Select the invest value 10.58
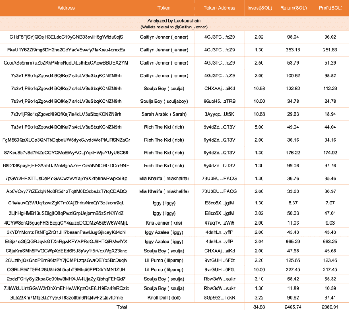Image resolution: width=349 pixels, height=310 pixels. [x=259, y=89]
